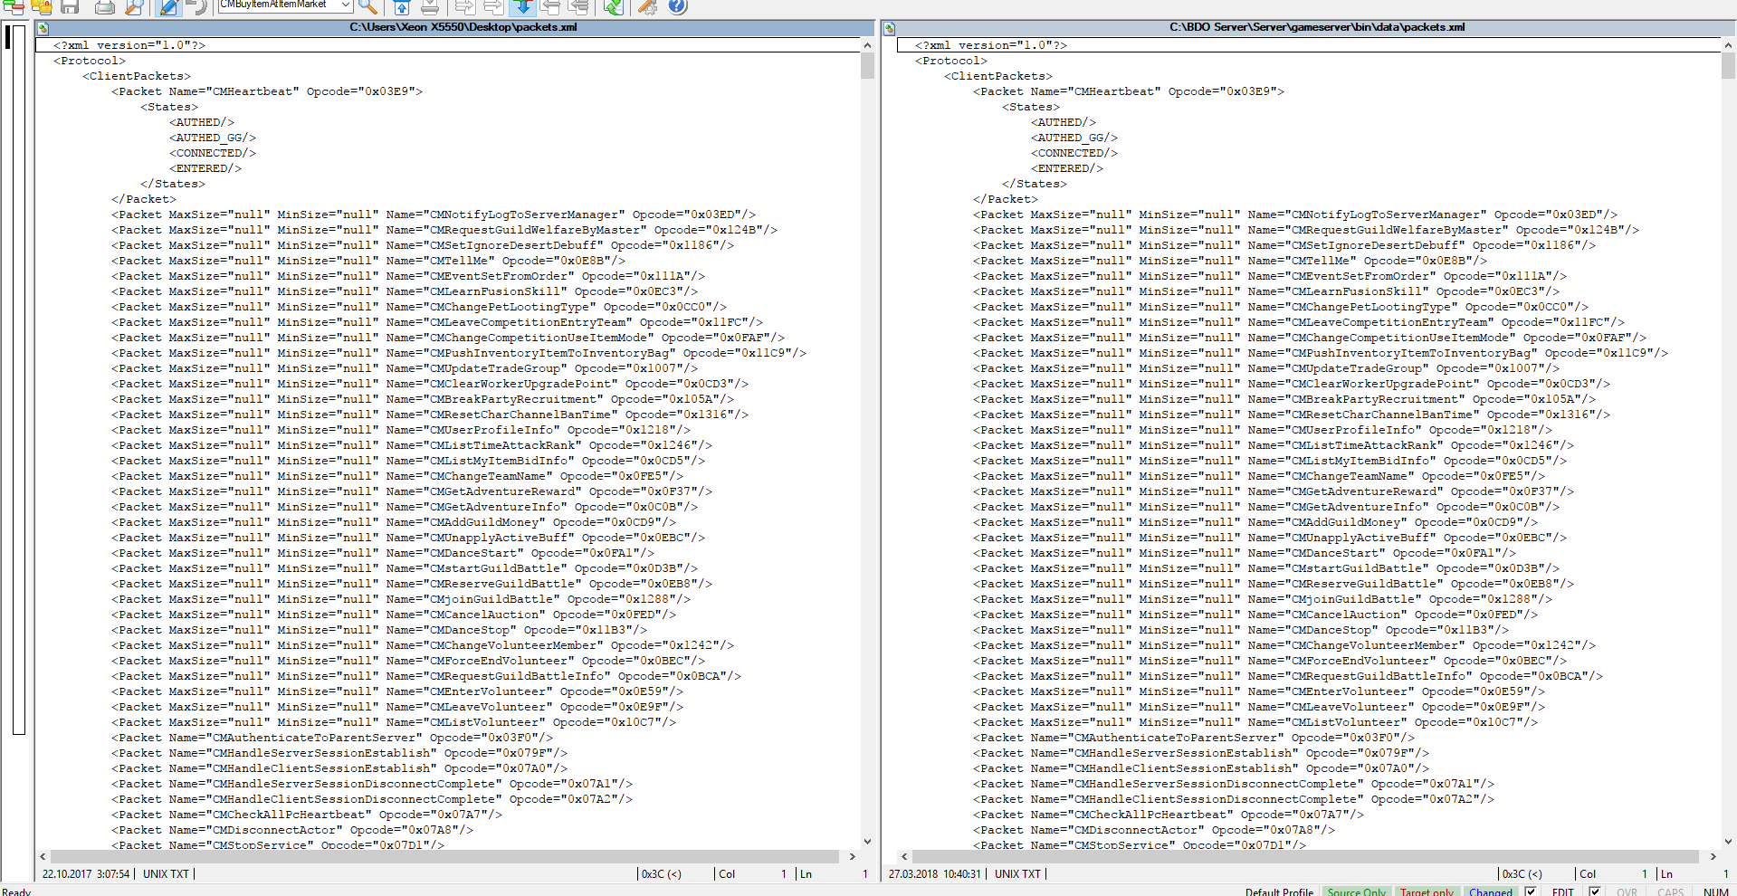Toggle the checkbox next to OVR indicator
The image size is (1737, 896).
pos(1595,891)
